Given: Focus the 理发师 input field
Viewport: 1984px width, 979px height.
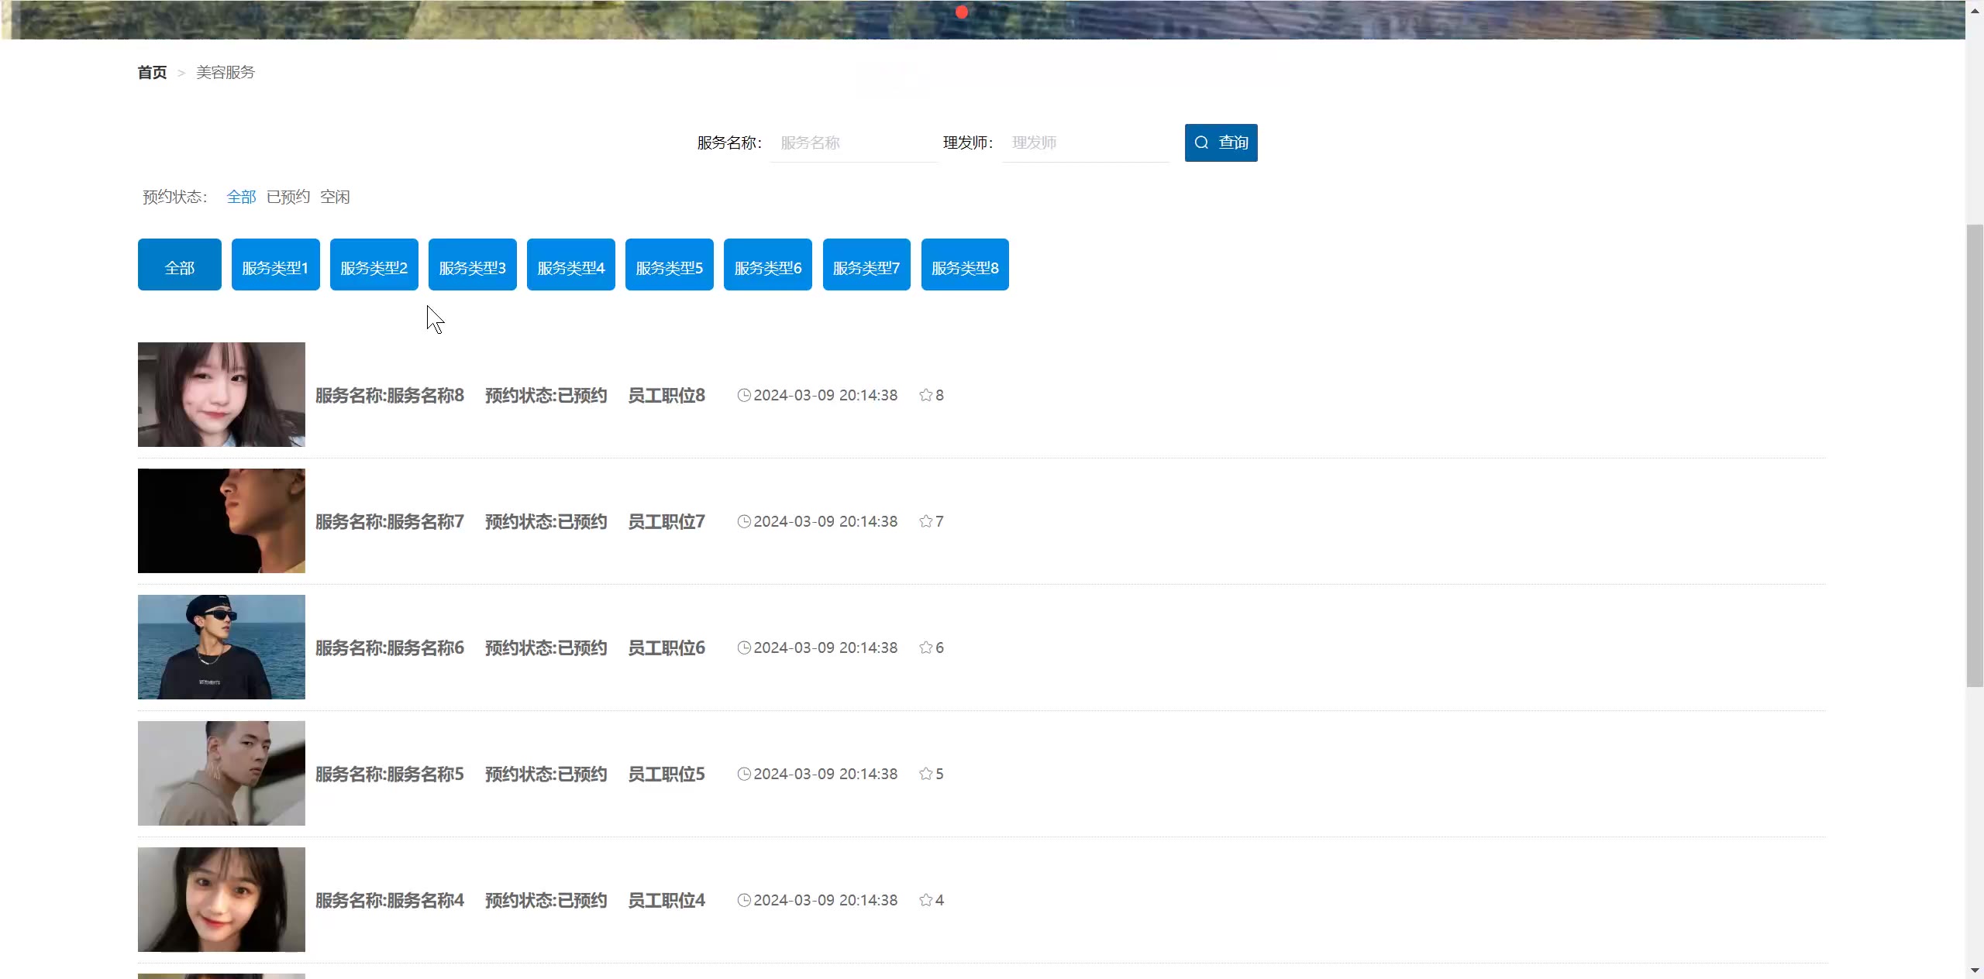Looking at the screenshot, I should point(1085,143).
